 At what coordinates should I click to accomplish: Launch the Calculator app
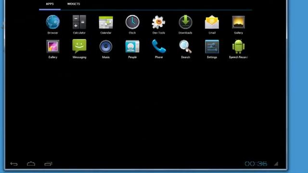(x=79, y=22)
